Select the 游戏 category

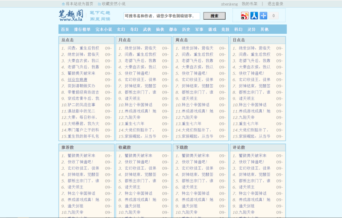(x=212, y=29)
